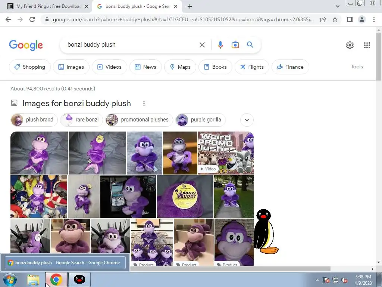Open the Windows Start menu
Screen dimensions: 382x287
click(10, 280)
